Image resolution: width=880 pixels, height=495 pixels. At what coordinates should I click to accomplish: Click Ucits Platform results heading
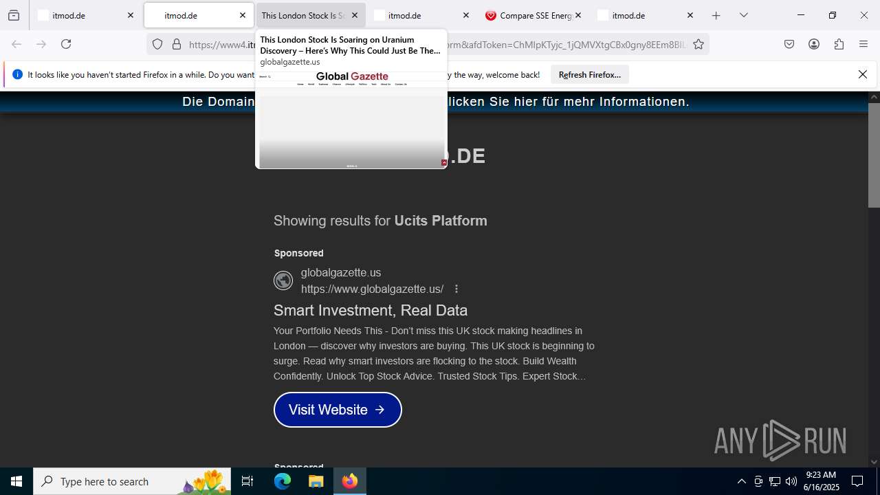pyautogui.click(x=380, y=221)
